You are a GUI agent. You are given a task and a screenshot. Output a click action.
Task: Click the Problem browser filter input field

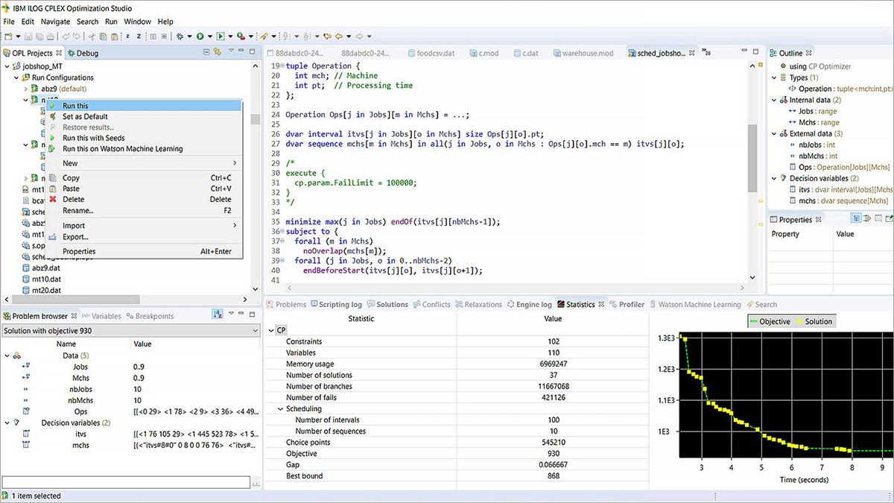click(127, 482)
